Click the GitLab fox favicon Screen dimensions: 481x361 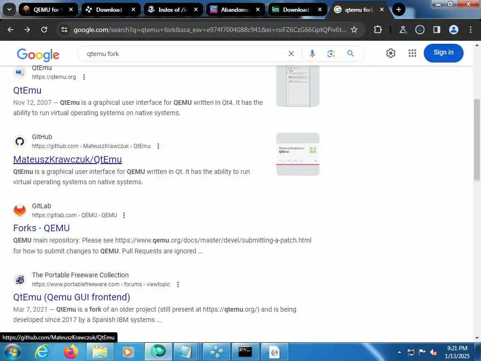tap(20, 211)
